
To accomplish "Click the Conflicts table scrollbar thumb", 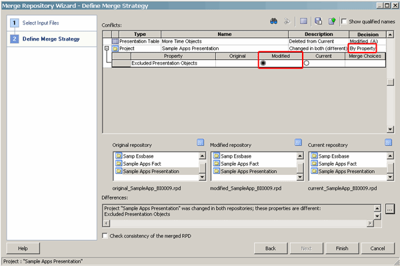I will click(x=390, y=82).
